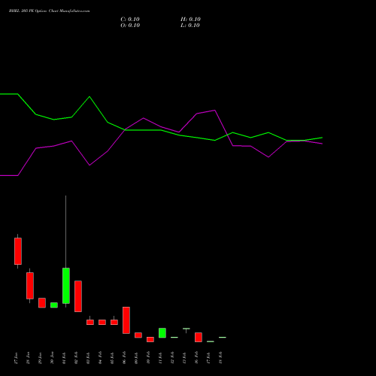Click the '28 Jan' date label

point(29,358)
